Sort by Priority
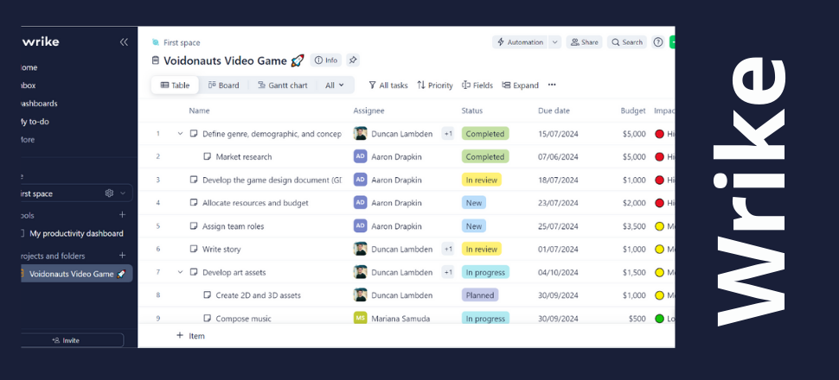Screen dimensions: 839x380 (x=435, y=85)
